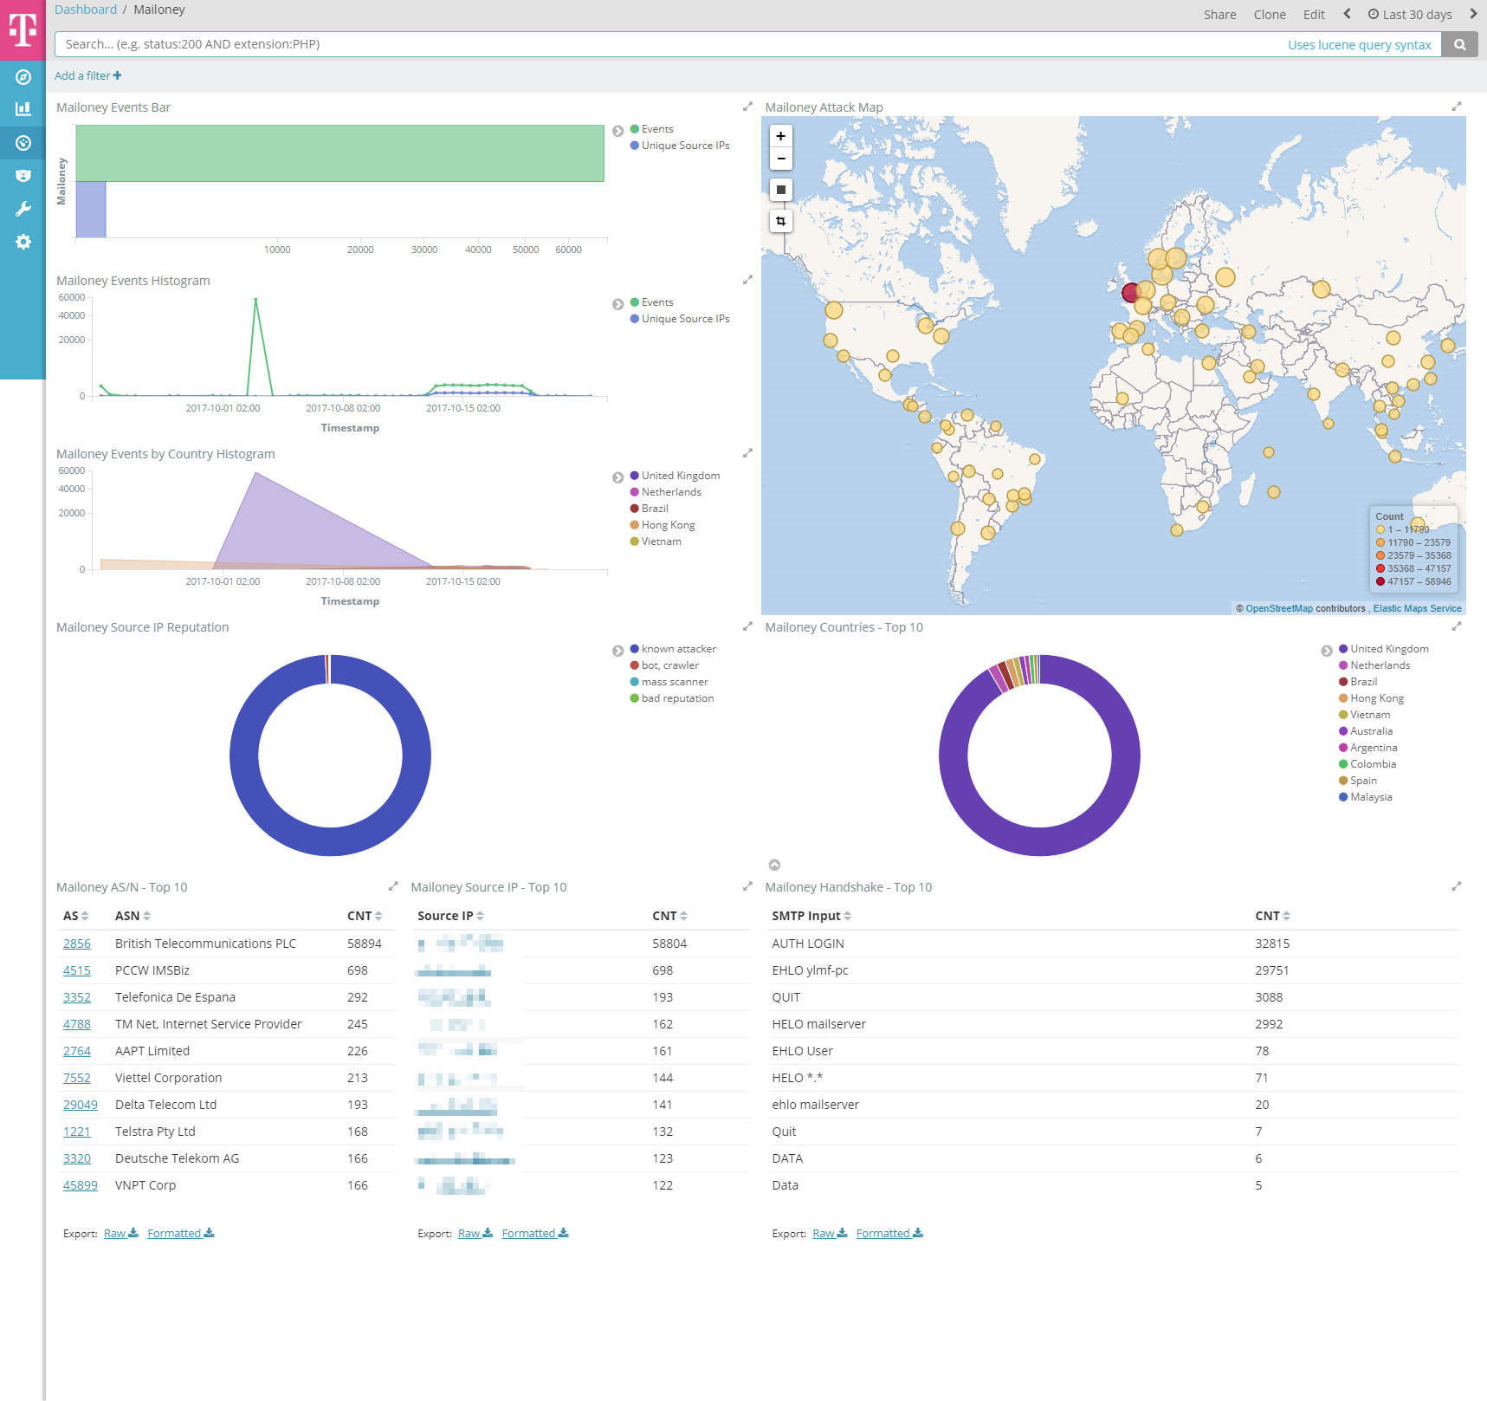The height and width of the screenshot is (1401, 1487).
Task: Toggle known attacker in reputation legend
Action: [678, 649]
